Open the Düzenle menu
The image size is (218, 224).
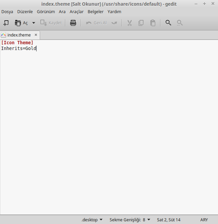(25, 12)
